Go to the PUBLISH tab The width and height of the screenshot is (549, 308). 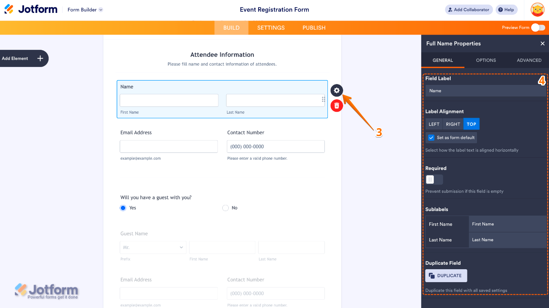pos(314,27)
